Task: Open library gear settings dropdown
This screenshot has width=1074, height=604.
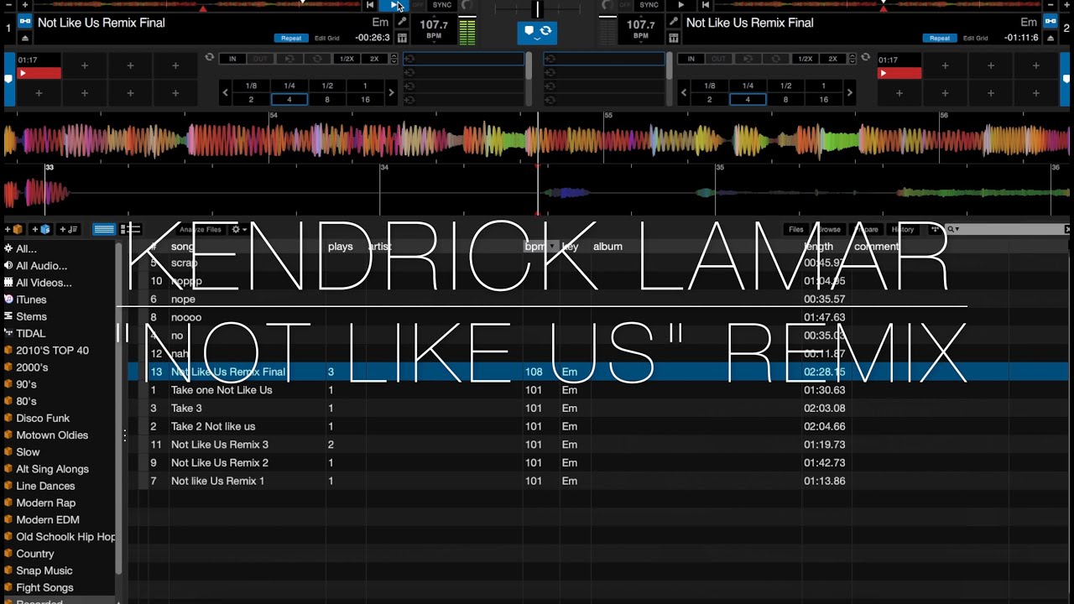Action: tap(239, 229)
